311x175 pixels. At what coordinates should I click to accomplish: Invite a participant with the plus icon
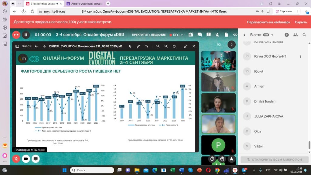pos(287,35)
